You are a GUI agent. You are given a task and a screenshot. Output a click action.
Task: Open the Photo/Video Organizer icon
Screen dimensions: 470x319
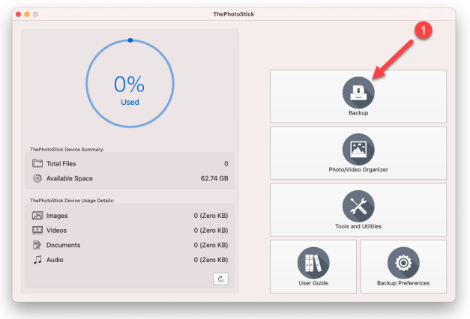point(358,149)
